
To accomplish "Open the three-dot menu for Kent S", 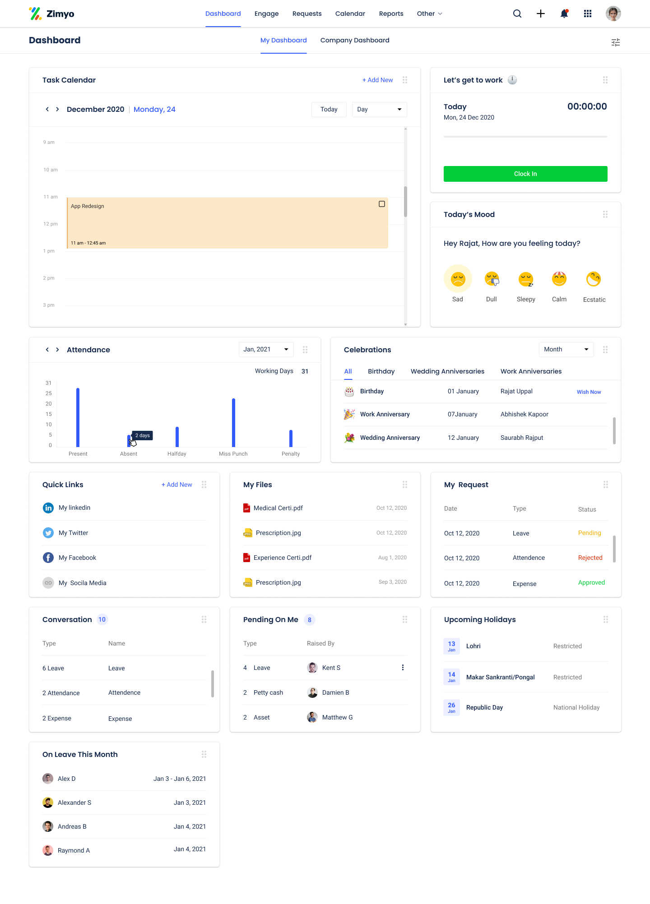I will [x=403, y=668].
